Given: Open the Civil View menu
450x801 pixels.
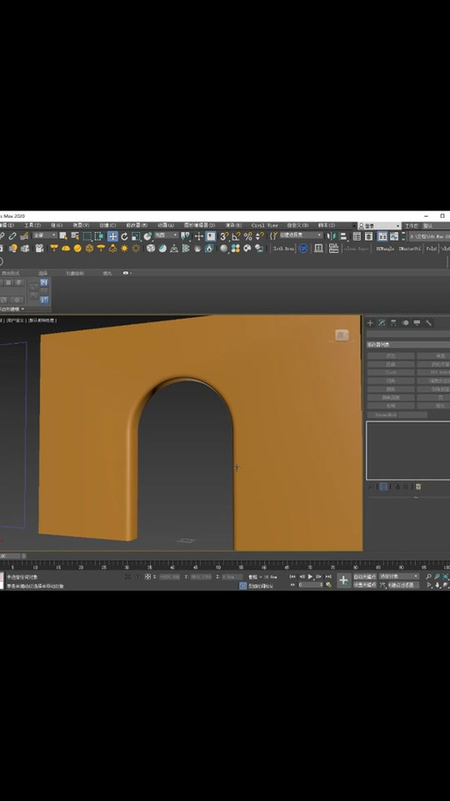Looking at the screenshot, I should point(264,225).
